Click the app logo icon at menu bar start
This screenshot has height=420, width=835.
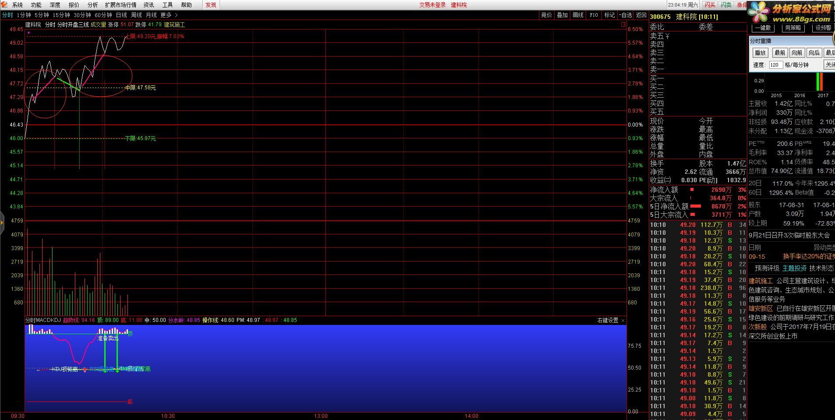coord(4,4)
